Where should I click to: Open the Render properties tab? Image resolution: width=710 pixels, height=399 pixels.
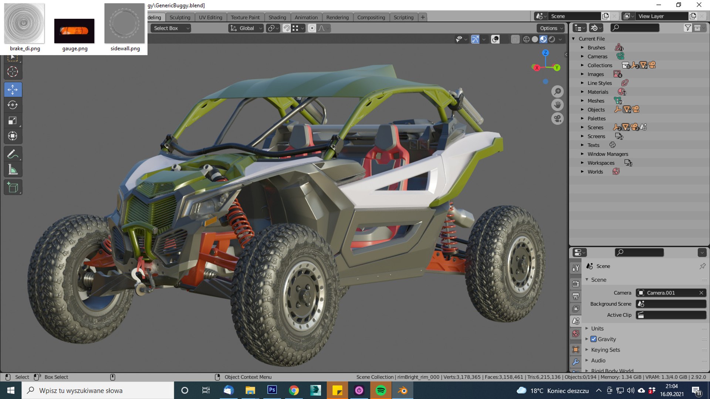click(576, 284)
